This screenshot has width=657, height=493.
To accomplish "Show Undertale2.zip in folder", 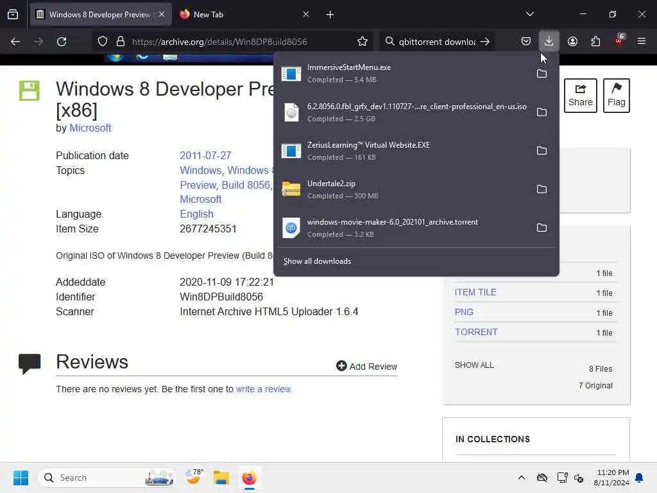I will pos(542,189).
